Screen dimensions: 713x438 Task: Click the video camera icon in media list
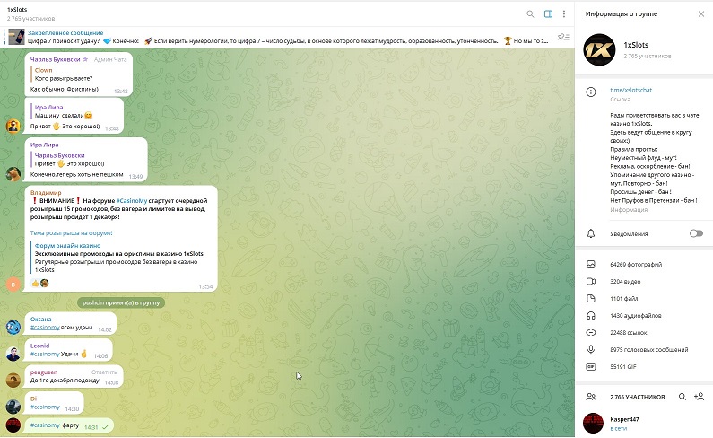coord(591,281)
